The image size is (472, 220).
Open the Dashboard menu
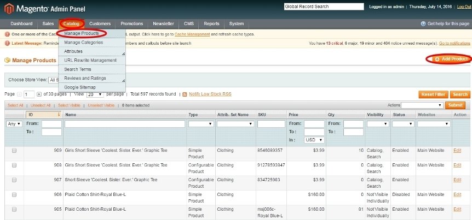(x=21, y=23)
